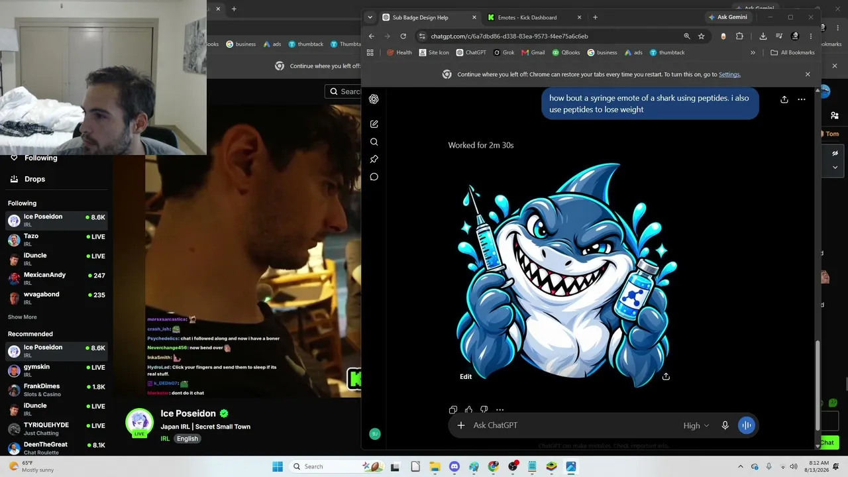The image size is (848, 477).
Task: Close the Emotes - Kick Dashboard tab
Action: coord(580,17)
